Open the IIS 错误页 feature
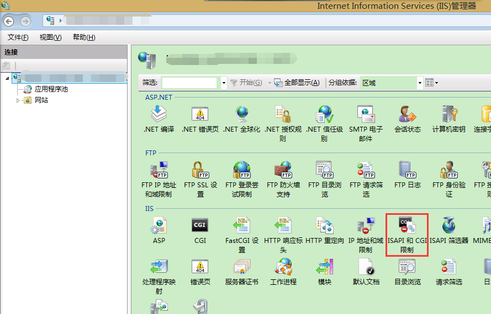 tap(200, 272)
